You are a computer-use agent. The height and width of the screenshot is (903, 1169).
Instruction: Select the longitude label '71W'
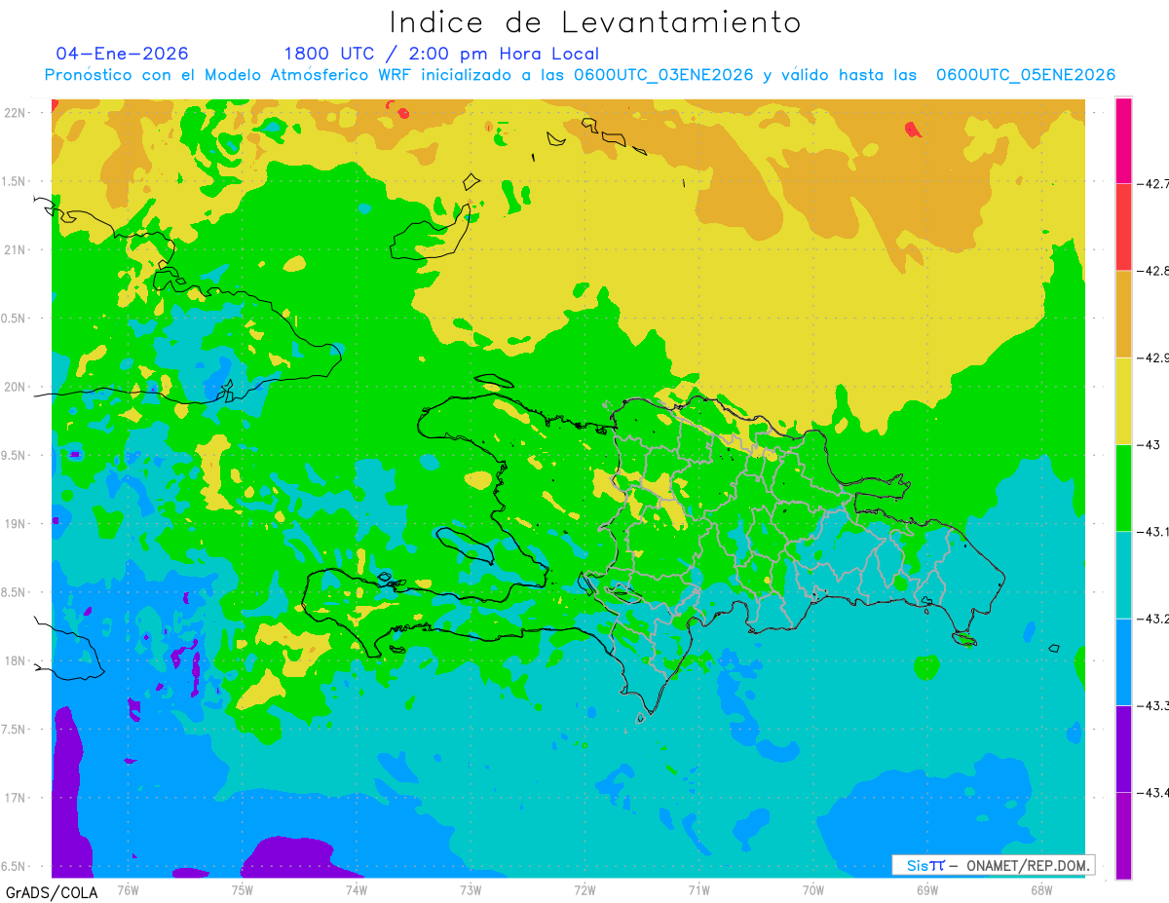(x=698, y=888)
